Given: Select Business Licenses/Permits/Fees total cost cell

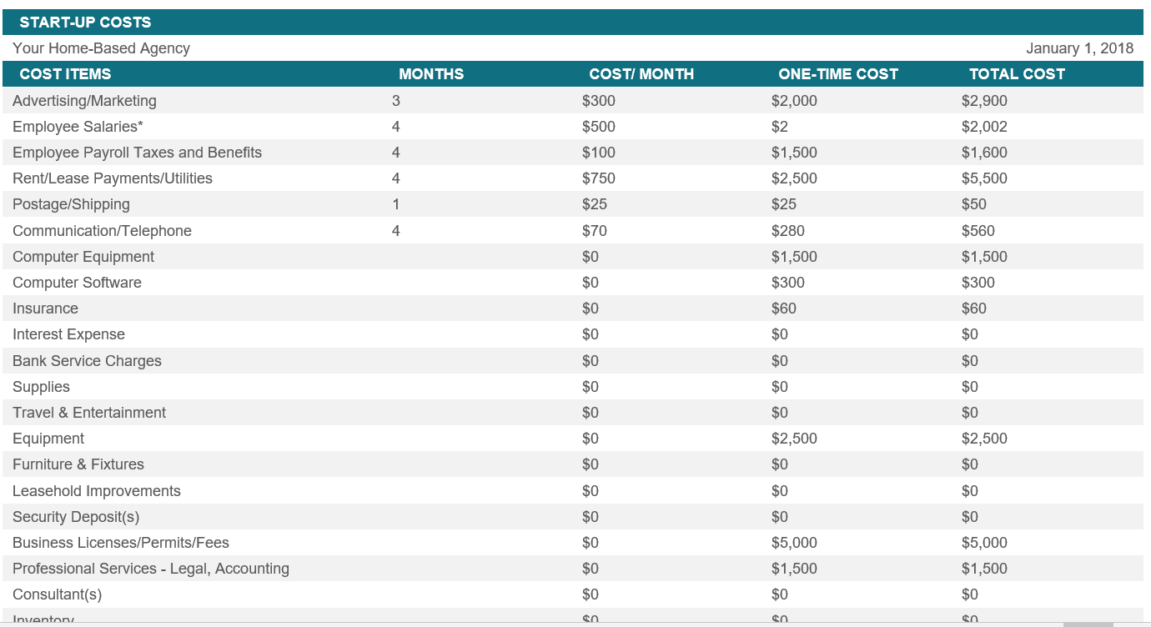Looking at the screenshot, I should pyautogui.click(x=984, y=543).
